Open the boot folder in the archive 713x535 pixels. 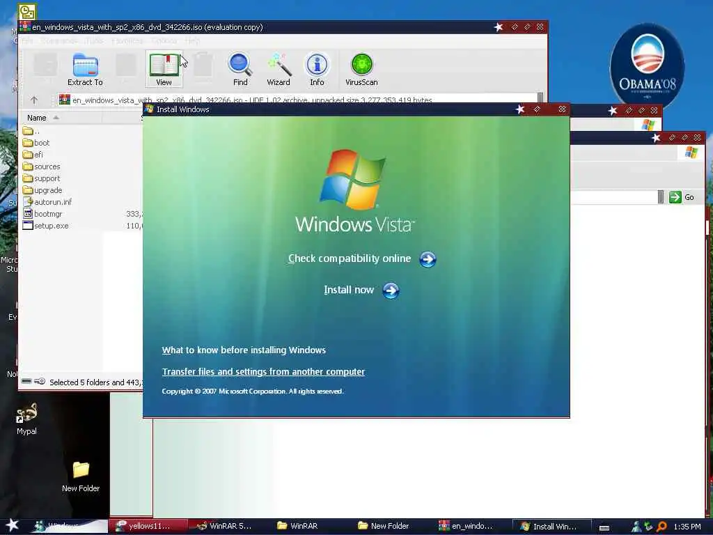(36, 142)
